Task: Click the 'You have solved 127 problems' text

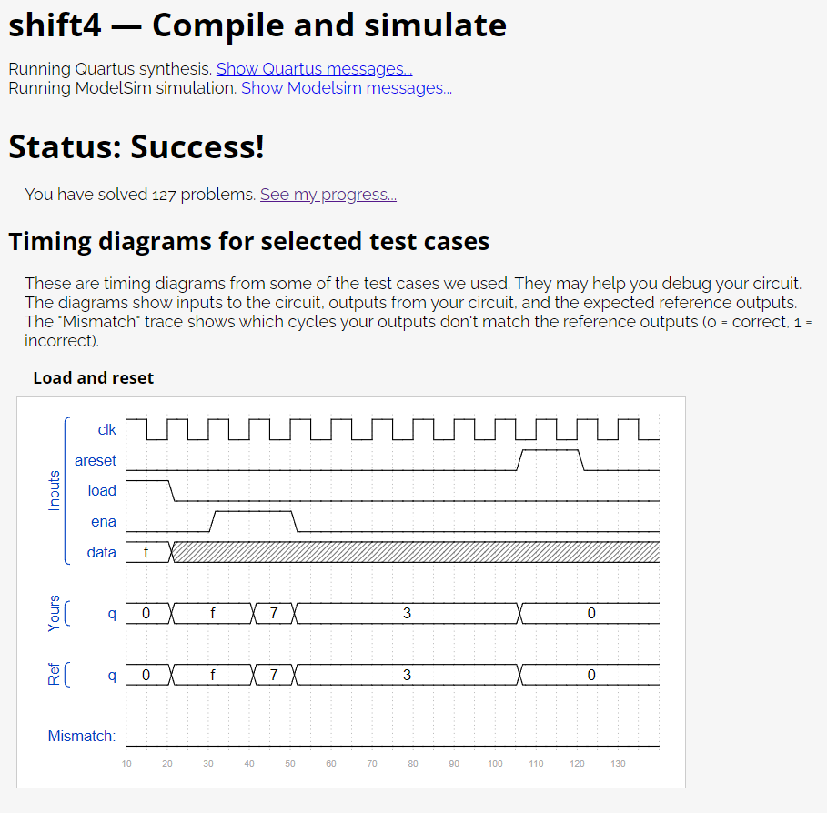Action: [140, 195]
